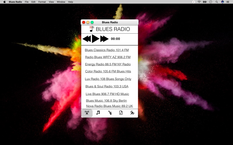The width and height of the screenshot is (233, 145).
Task: Check the battery status icon
Action: pos(205,2)
